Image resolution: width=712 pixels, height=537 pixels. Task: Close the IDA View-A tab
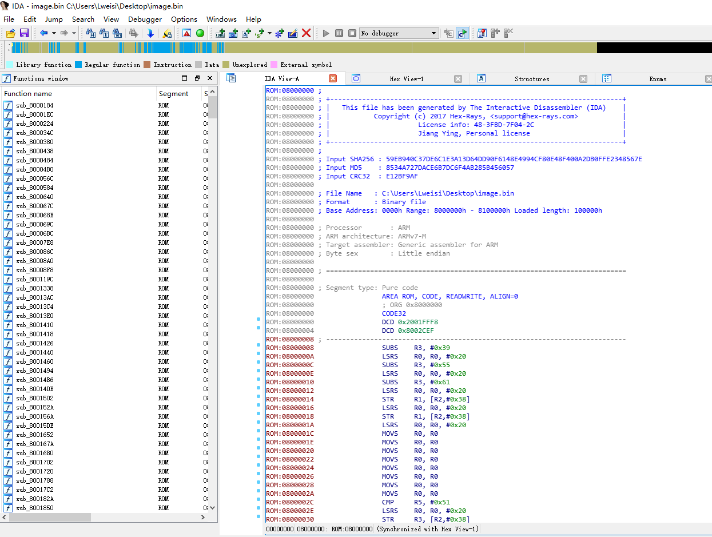coord(333,78)
